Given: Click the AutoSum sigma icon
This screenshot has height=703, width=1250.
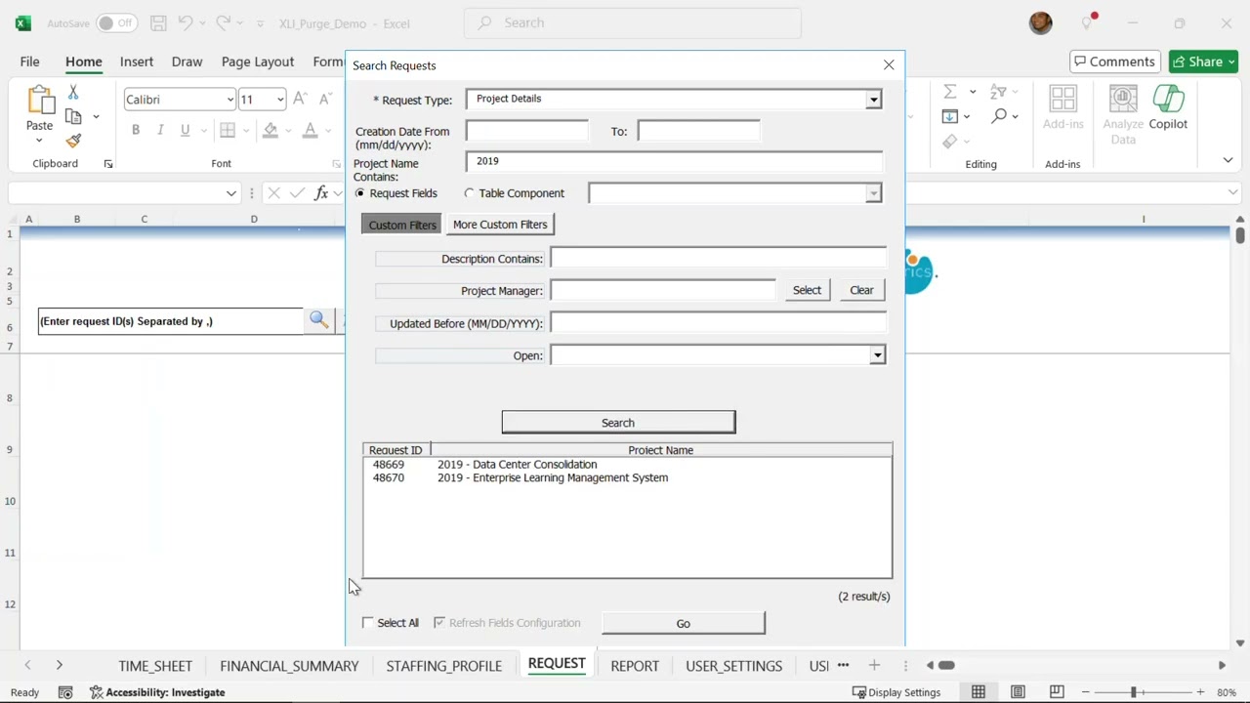Looking at the screenshot, I should pyautogui.click(x=950, y=92).
